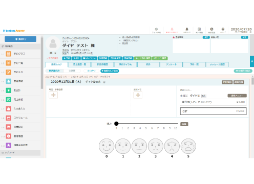Select pain face number 3
The height and width of the screenshot is (184, 254).
[156, 146]
